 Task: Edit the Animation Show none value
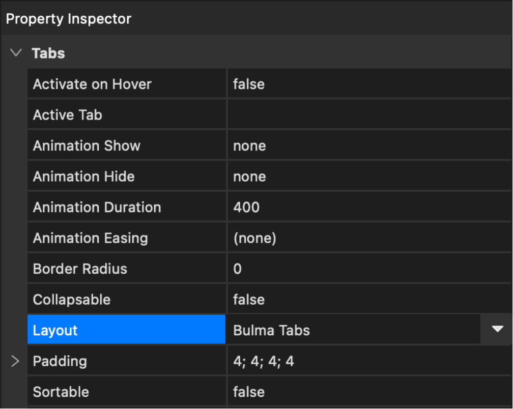(249, 146)
